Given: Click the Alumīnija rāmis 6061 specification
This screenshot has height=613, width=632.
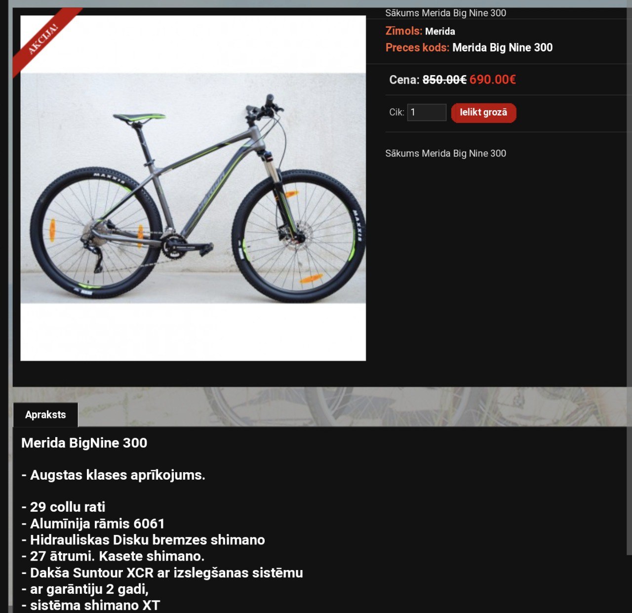Looking at the screenshot, I should 93,524.
